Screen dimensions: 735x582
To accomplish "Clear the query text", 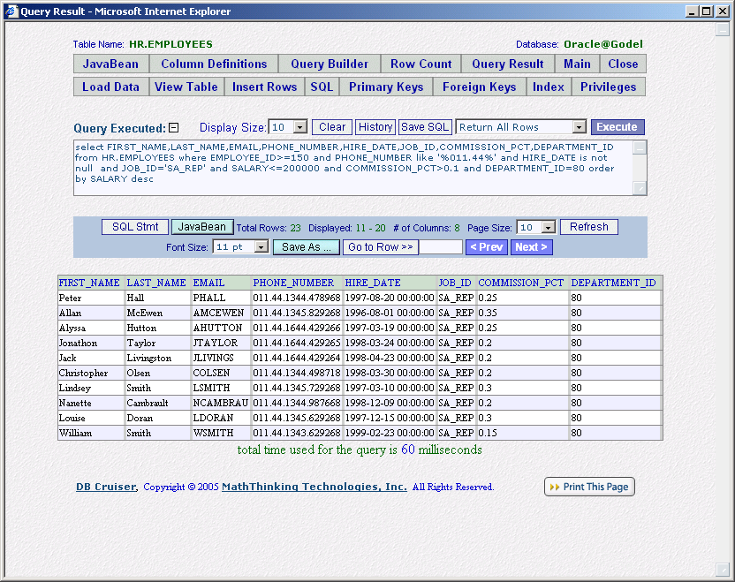I will [332, 127].
